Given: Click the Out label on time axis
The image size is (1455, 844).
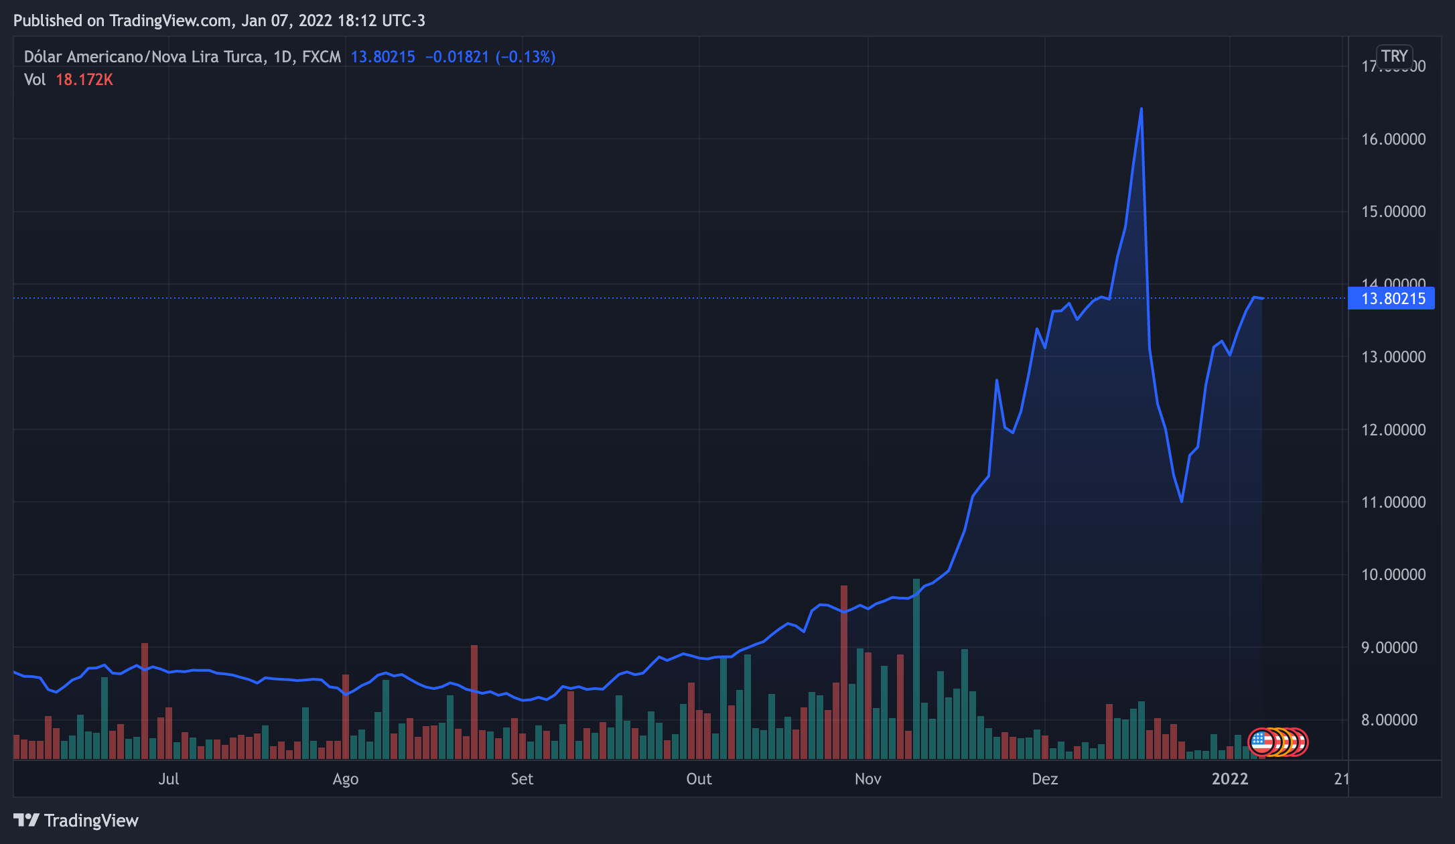Looking at the screenshot, I should (x=699, y=778).
